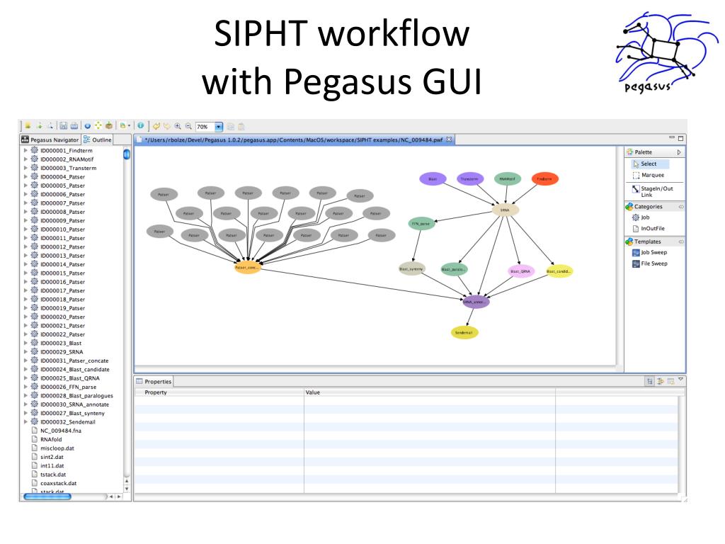Click the brown package toolbar icon
Viewport: 725px width, 544px height.
[108, 125]
